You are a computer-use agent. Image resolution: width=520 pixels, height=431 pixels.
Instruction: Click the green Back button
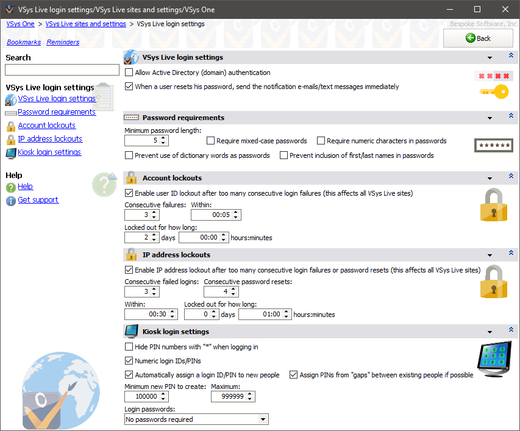[x=478, y=38]
